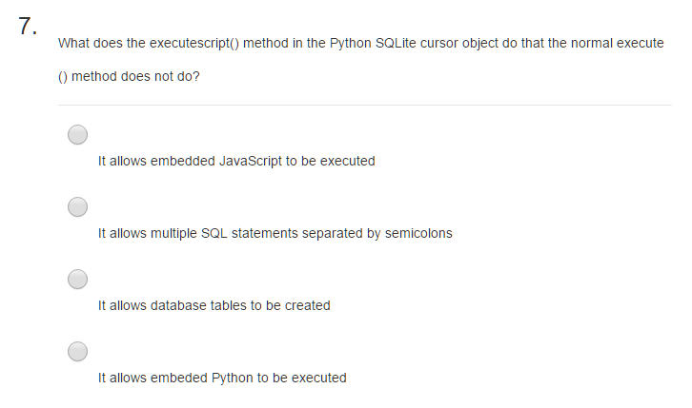Choose the multiple SQL statements radio button
This screenshot has width=692, height=408.
click(77, 207)
